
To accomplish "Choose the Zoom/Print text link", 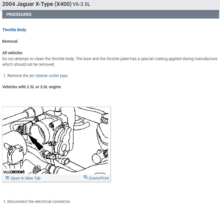I will point(99,178).
